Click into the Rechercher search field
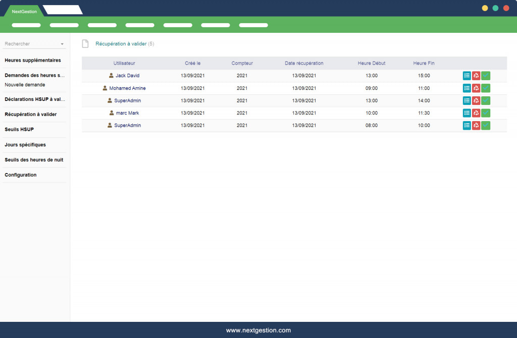 30,44
